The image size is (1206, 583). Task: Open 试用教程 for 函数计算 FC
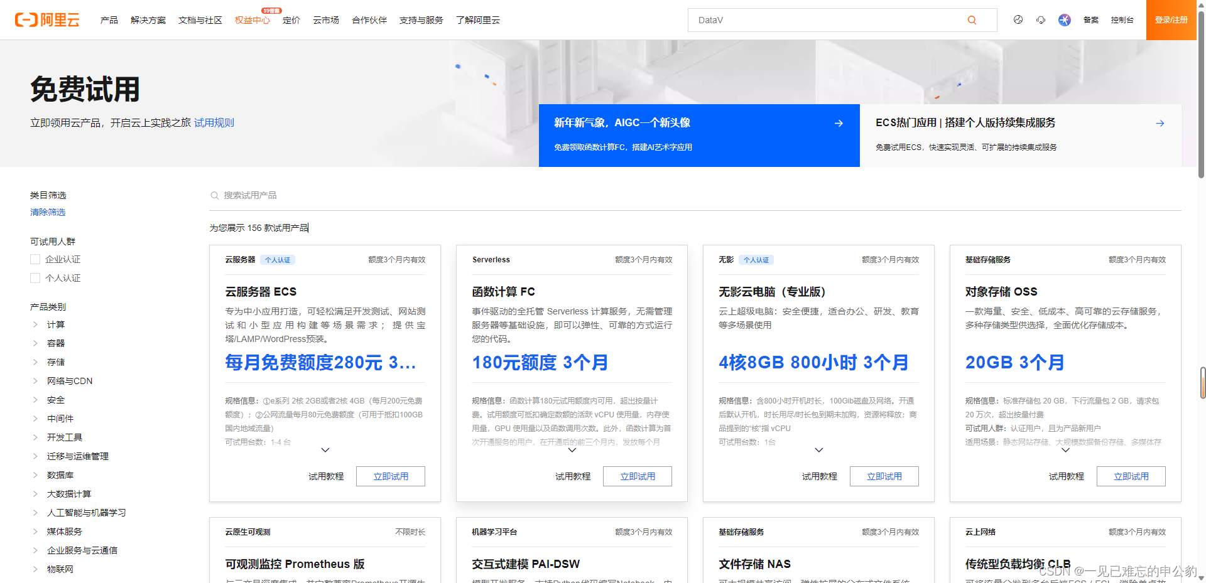tap(573, 476)
